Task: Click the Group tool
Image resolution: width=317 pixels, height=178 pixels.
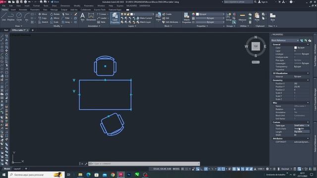Action: point(228,17)
